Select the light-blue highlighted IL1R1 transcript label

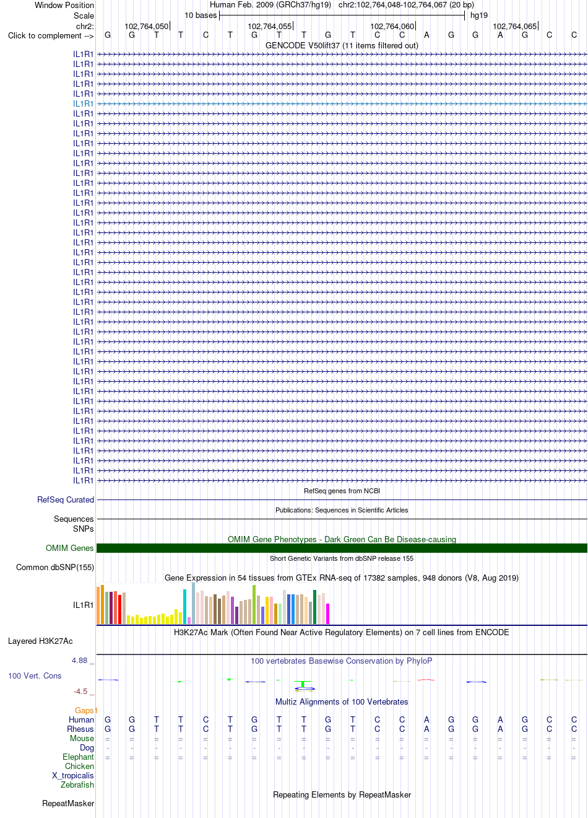pos(83,103)
